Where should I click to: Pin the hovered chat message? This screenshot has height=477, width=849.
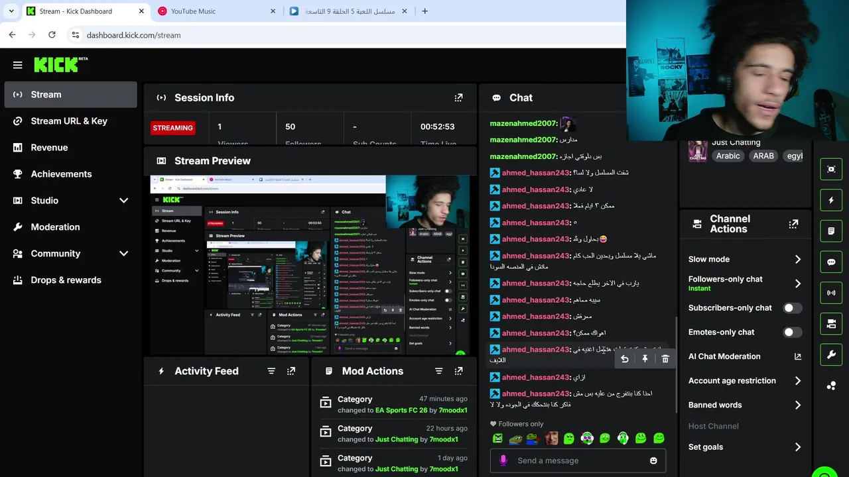click(645, 359)
